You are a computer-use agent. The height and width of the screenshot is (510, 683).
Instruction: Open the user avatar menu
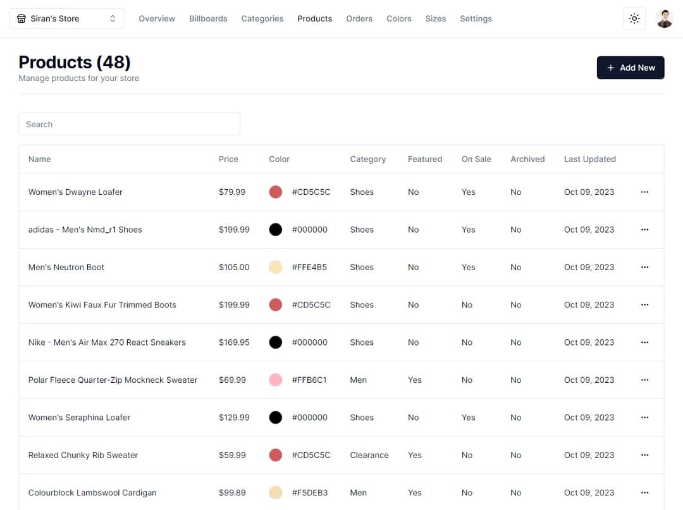pos(664,19)
